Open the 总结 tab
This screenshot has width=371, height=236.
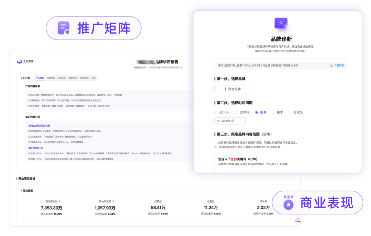pyautogui.click(x=93, y=78)
